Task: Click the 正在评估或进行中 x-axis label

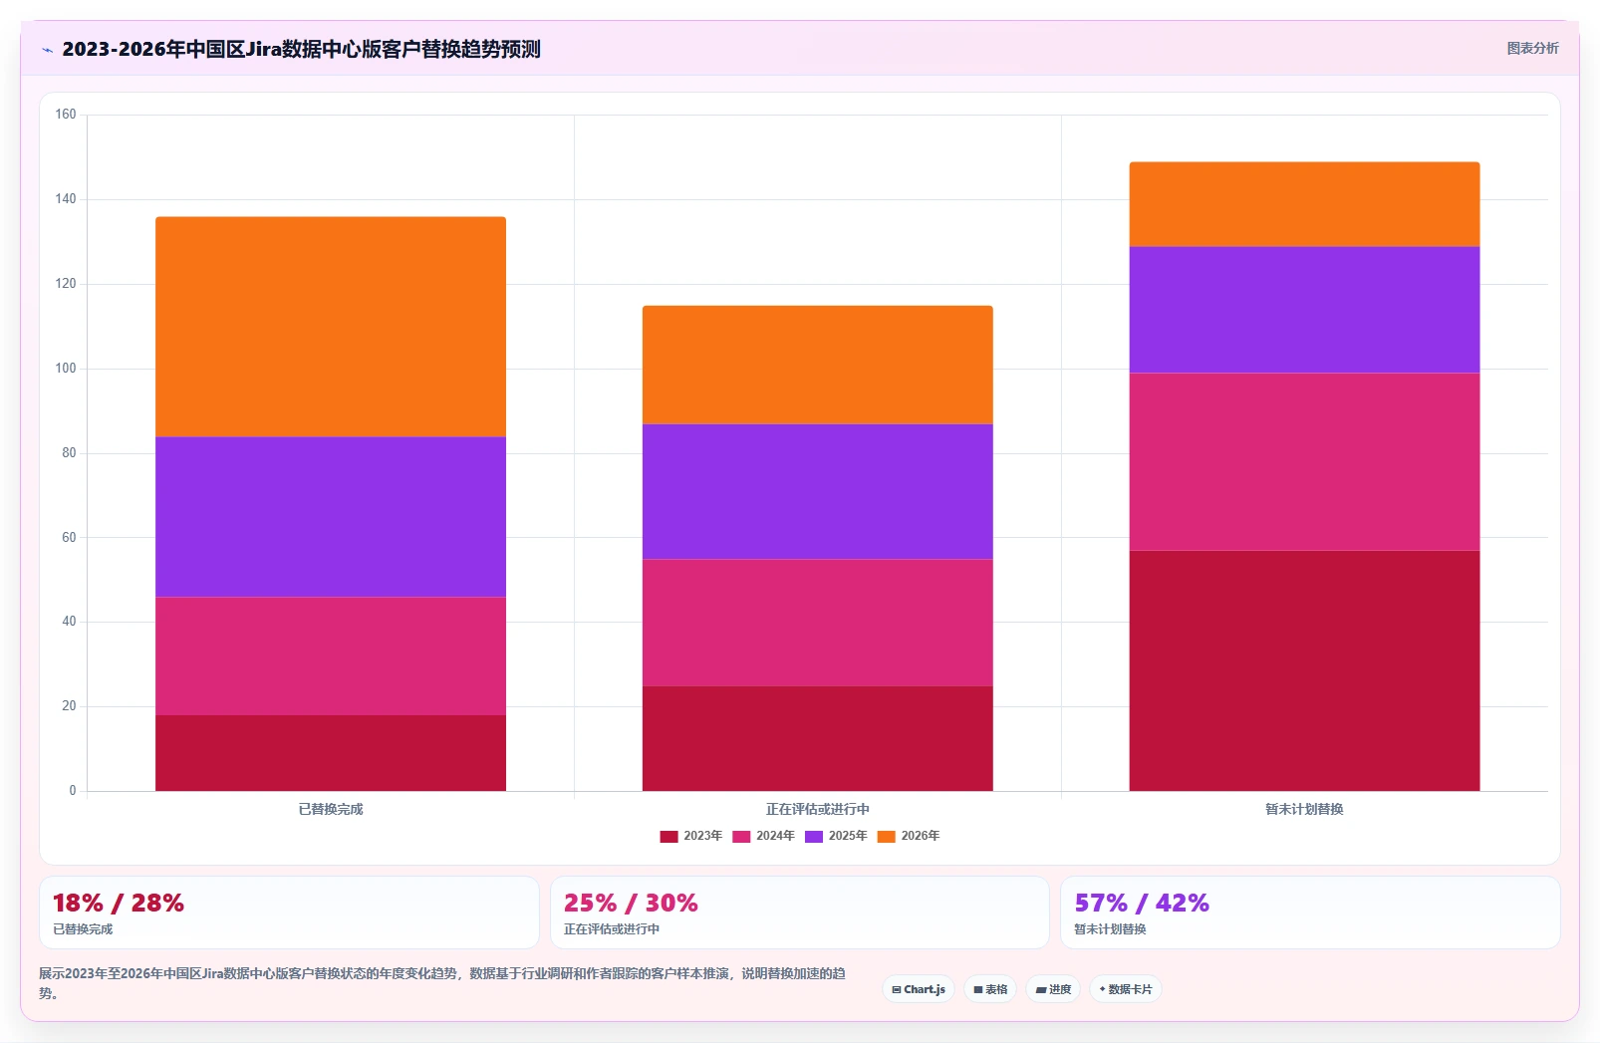Action: 818,809
